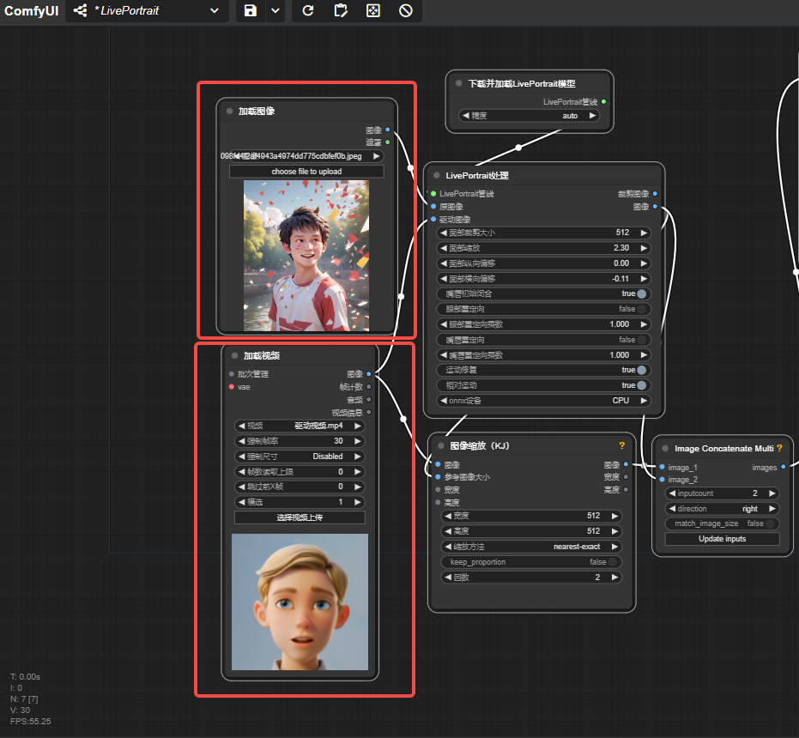Toggle the 嘴唇重定向 switch
This screenshot has width=799, height=738.
[x=642, y=340]
